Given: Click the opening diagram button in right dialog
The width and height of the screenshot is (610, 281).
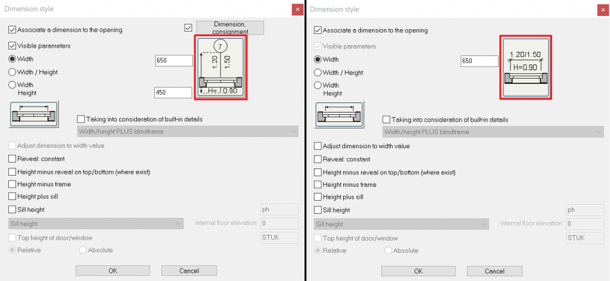Looking at the screenshot, I should click(338, 114).
